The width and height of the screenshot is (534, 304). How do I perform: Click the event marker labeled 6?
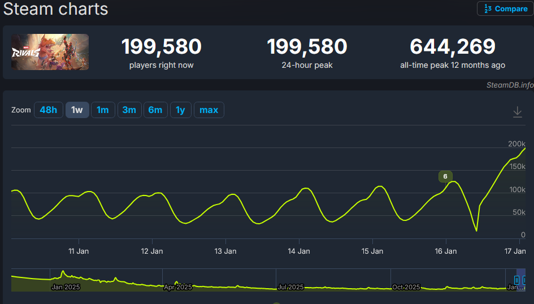click(x=445, y=176)
